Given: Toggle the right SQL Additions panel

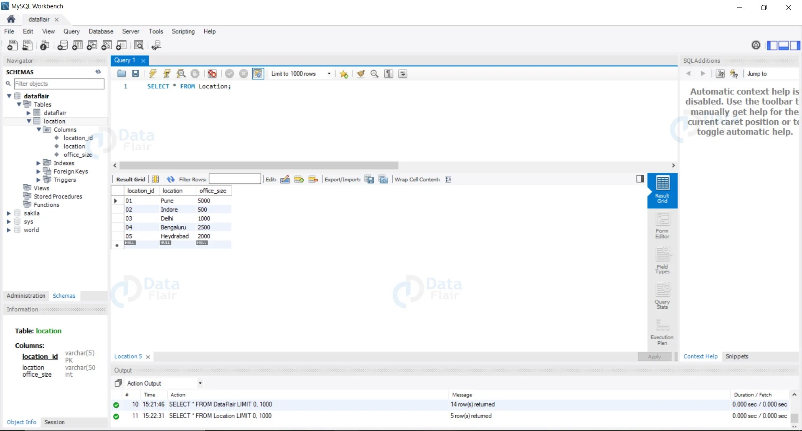Looking at the screenshot, I should (x=795, y=45).
